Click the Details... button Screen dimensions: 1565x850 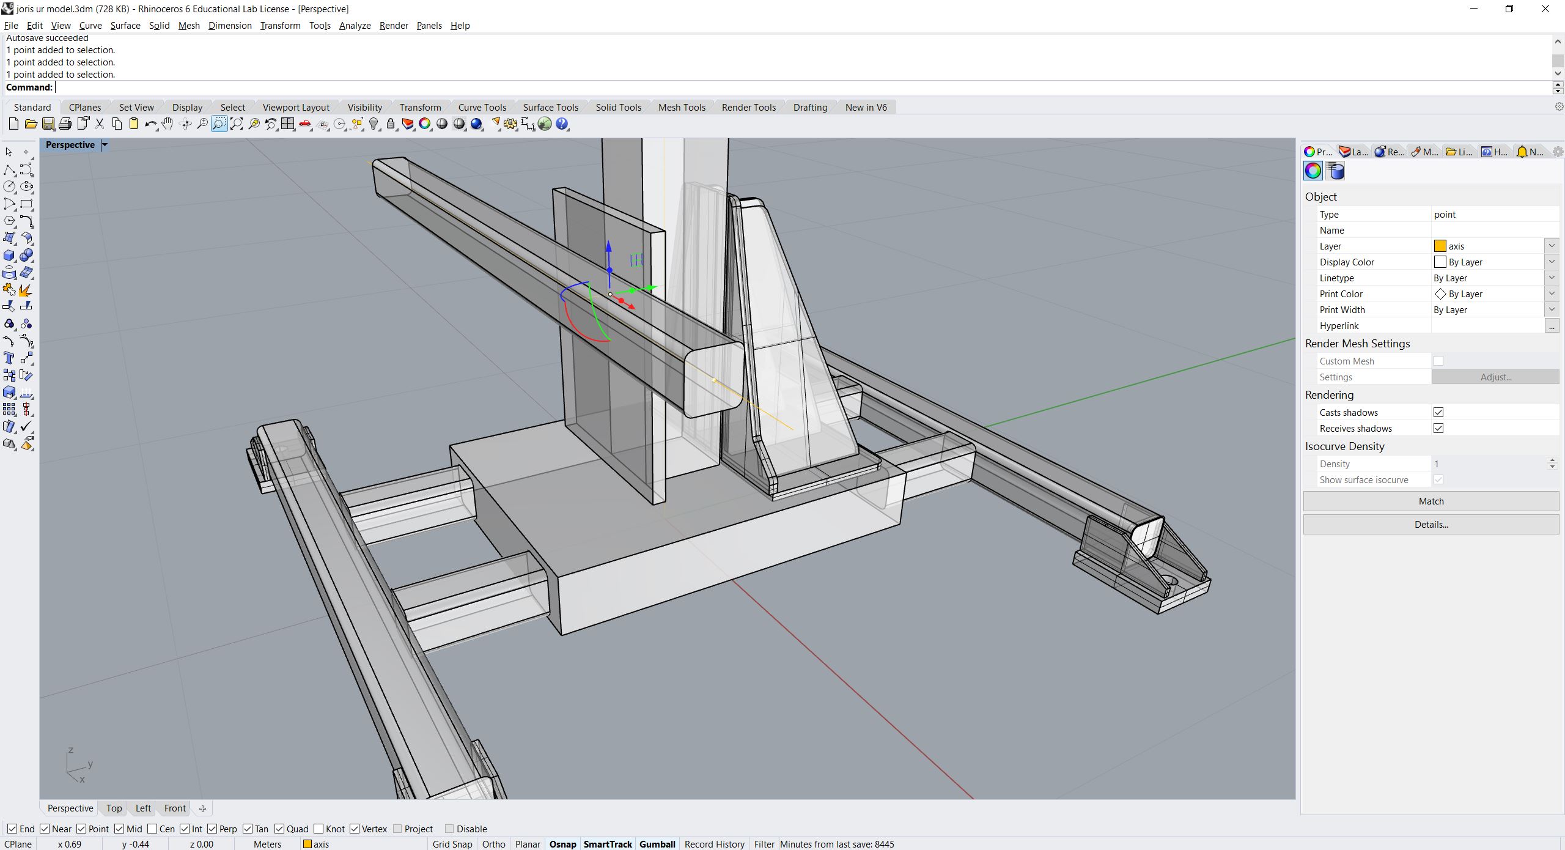click(x=1431, y=524)
